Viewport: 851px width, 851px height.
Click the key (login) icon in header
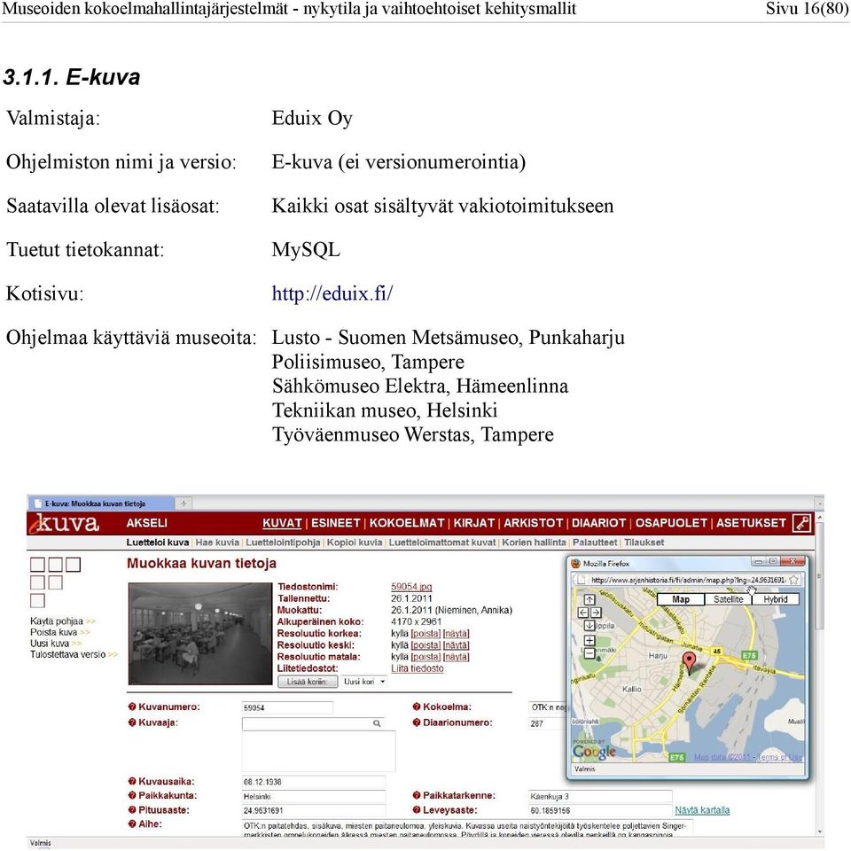pos(801,523)
